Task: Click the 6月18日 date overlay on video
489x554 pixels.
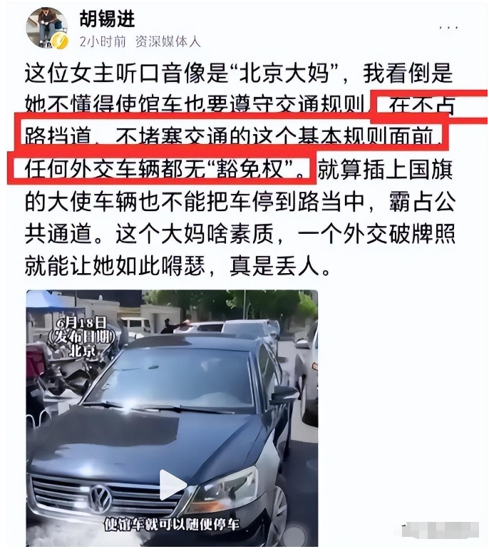Action: (81, 322)
